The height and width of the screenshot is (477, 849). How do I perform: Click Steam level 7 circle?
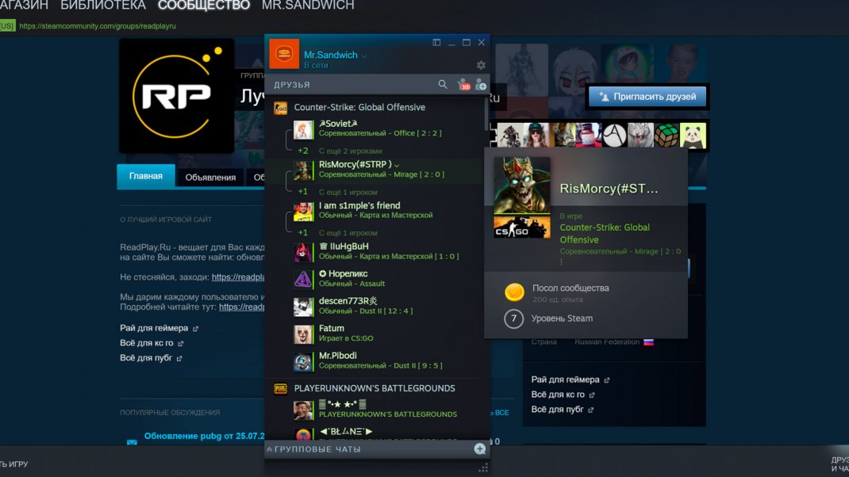click(514, 319)
